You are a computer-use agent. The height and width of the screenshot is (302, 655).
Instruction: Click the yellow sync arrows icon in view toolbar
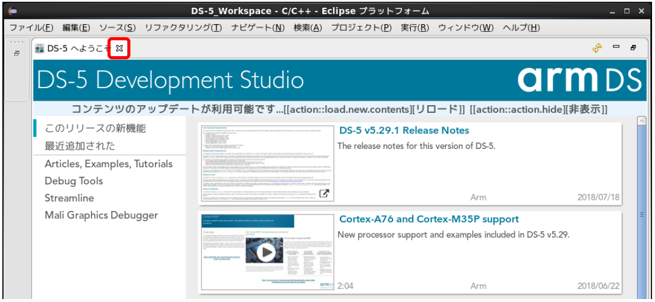coord(597,48)
